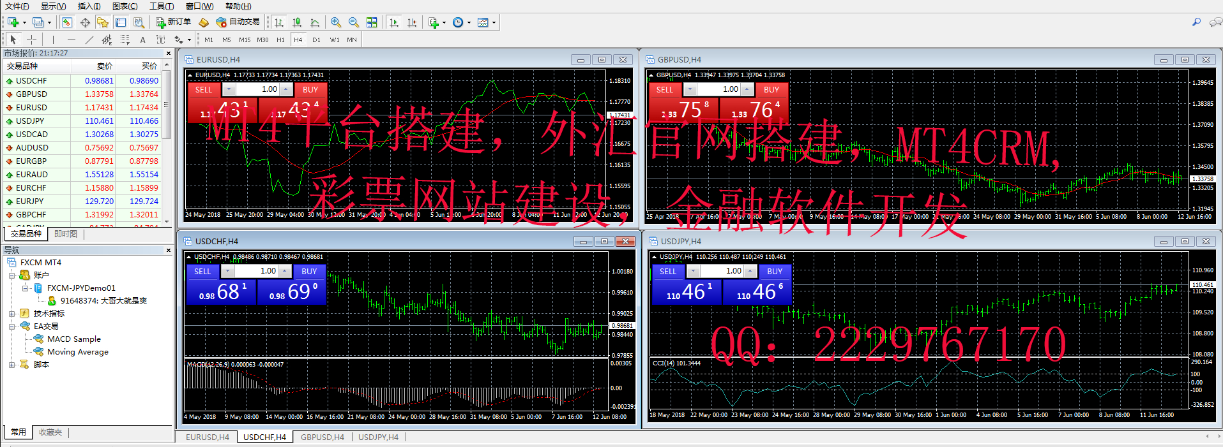Switch to the GBPUSD,H4 chart tab
The height and width of the screenshot is (447, 1223).
click(323, 437)
